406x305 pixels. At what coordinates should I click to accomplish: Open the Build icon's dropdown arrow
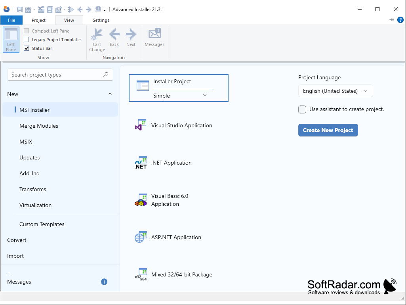click(34, 10)
